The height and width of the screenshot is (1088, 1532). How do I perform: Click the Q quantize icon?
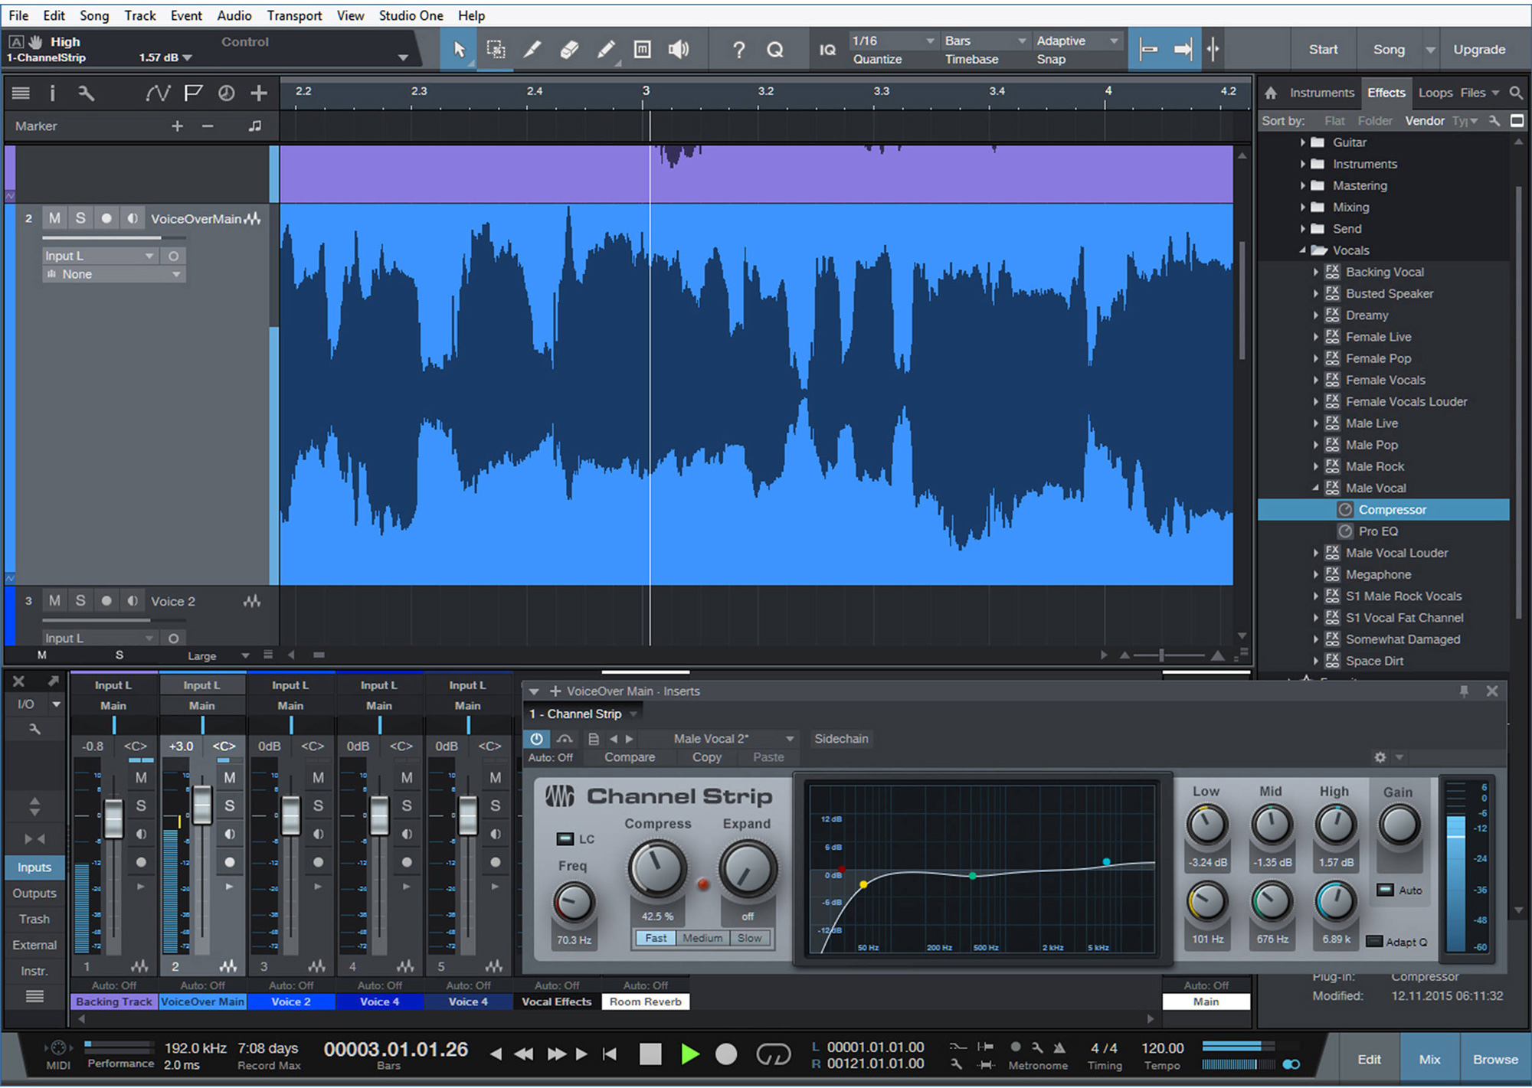tap(775, 50)
